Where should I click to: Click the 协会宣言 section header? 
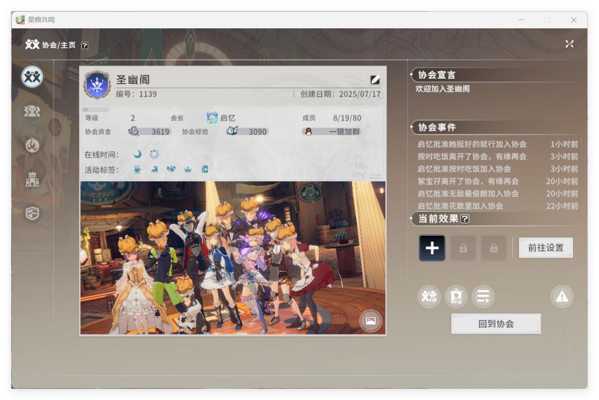(x=436, y=75)
